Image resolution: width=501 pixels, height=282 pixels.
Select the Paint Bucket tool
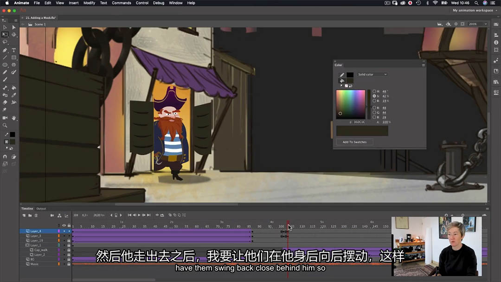pos(14,88)
